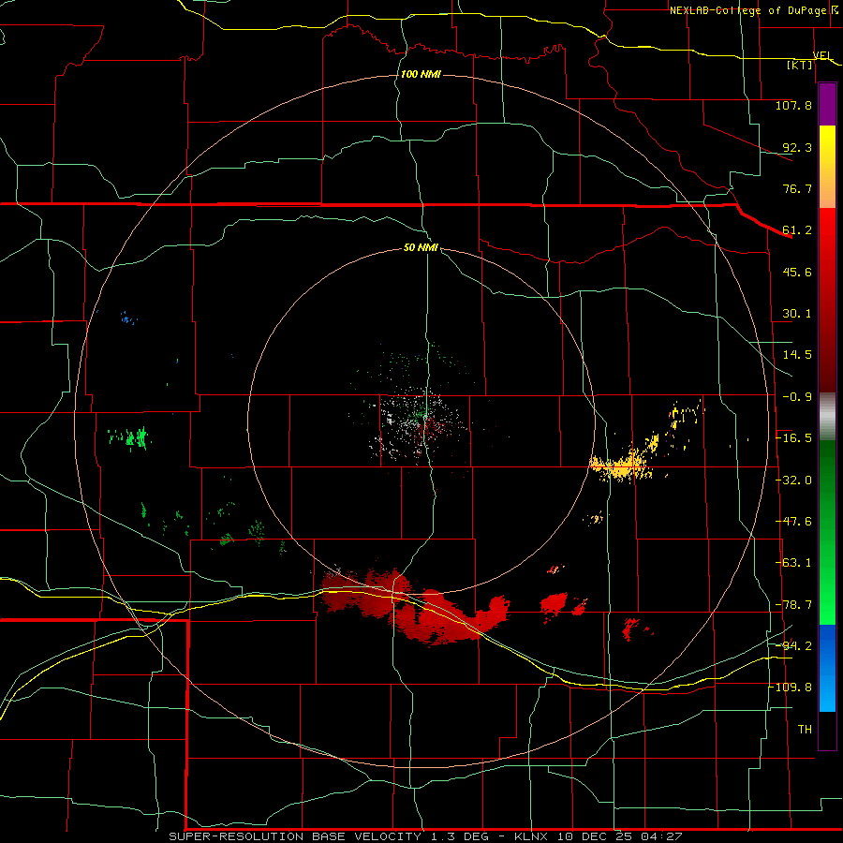Click the -47.6 velocity scale value

coord(793,522)
